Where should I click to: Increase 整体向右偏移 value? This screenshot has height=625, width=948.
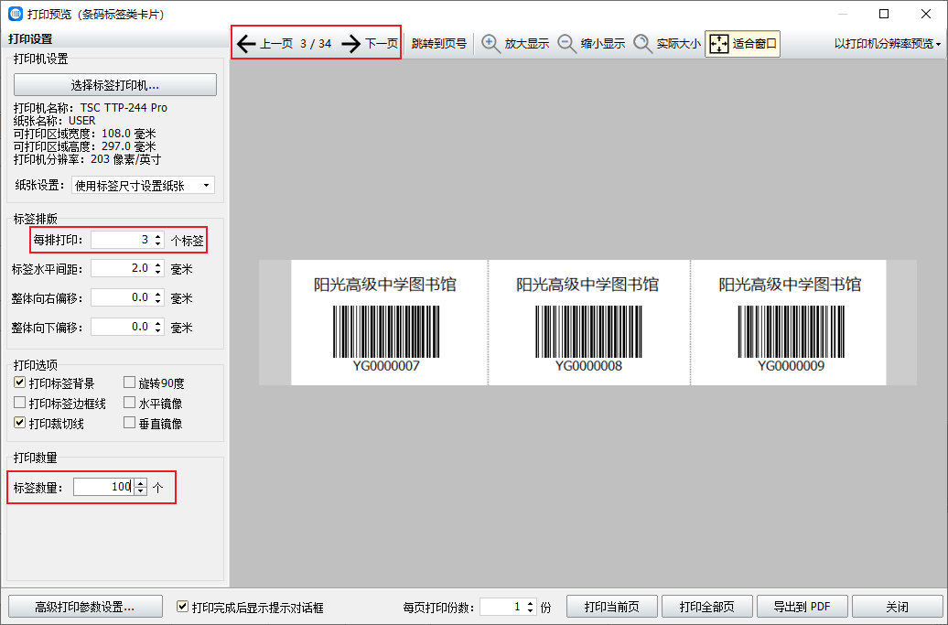[x=157, y=293]
